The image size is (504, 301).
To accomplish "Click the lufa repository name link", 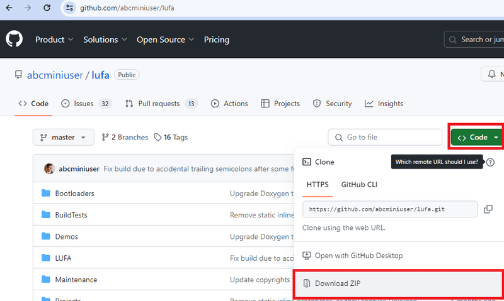I will coord(100,75).
